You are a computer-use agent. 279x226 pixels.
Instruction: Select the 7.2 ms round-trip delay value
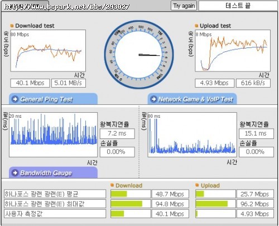tap(117, 133)
